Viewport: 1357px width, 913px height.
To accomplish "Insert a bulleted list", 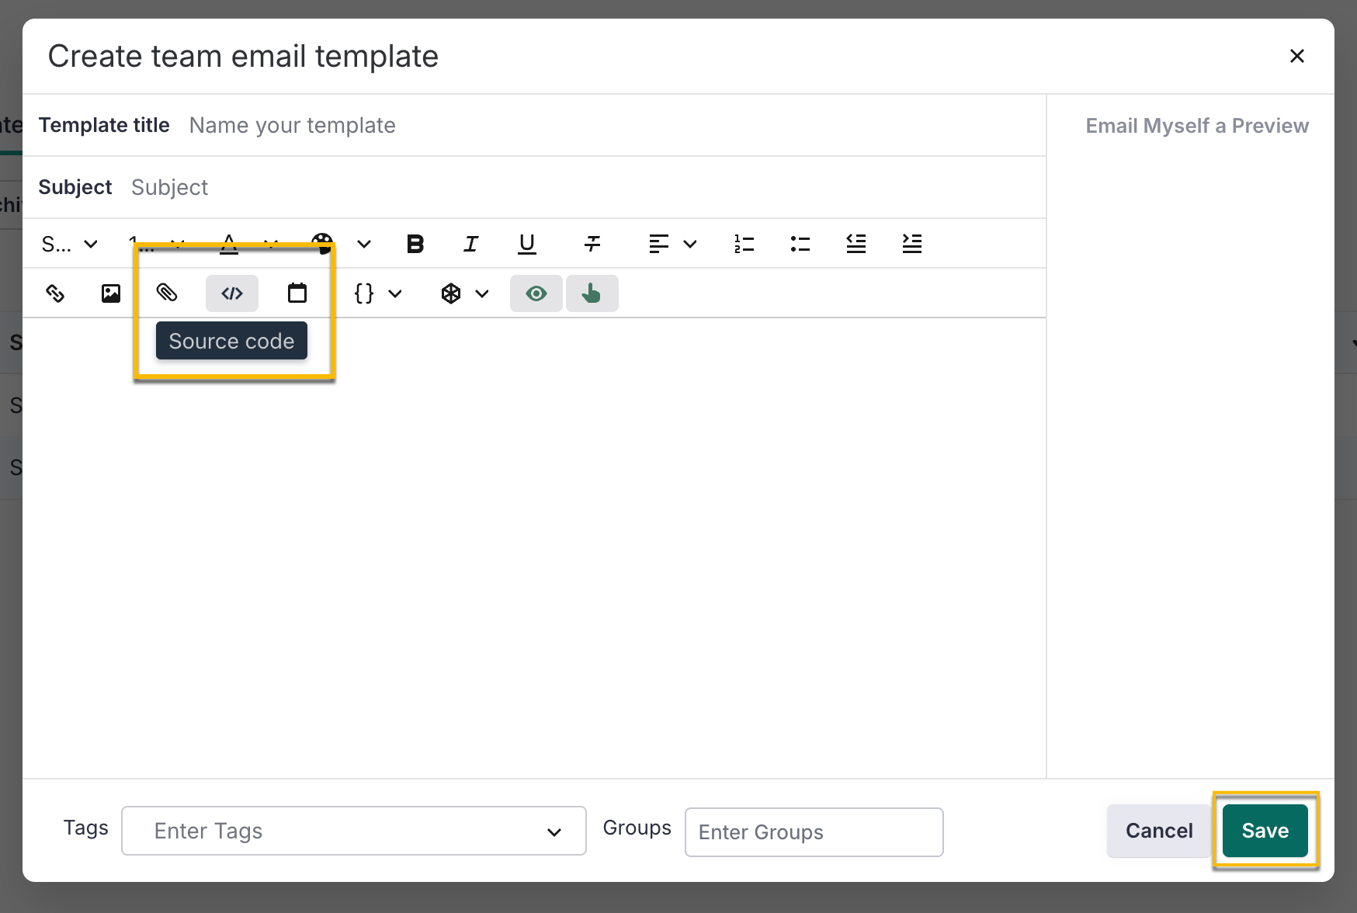I will 800,243.
